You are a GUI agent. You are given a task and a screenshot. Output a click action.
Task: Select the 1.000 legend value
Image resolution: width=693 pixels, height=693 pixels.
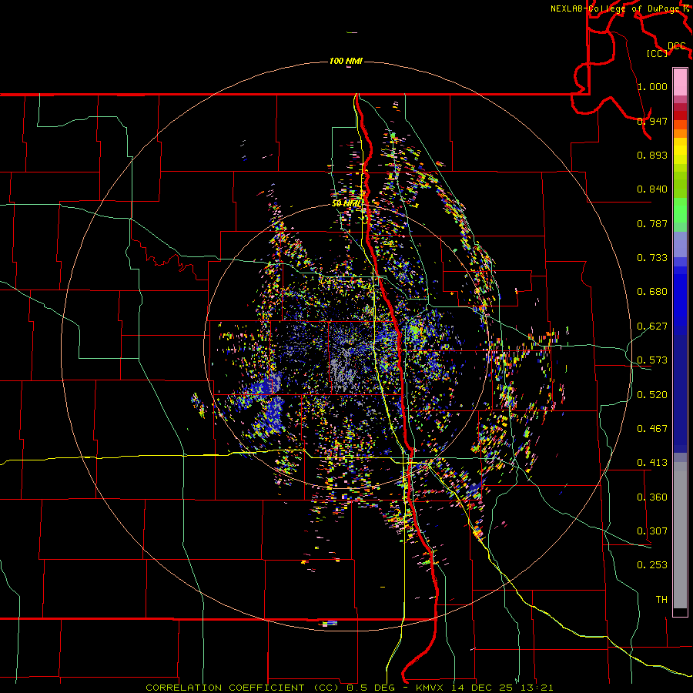click(x=652, y=86)
